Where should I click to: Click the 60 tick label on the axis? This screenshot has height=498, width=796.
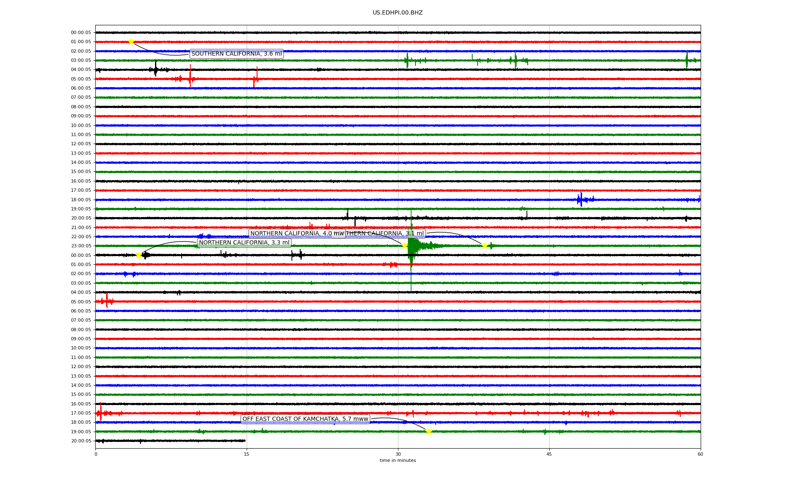coord(700,454)
